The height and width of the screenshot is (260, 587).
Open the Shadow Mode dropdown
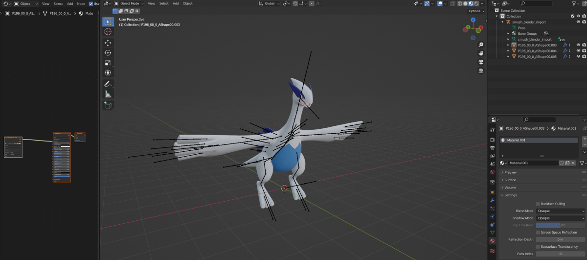coord(561,218)
